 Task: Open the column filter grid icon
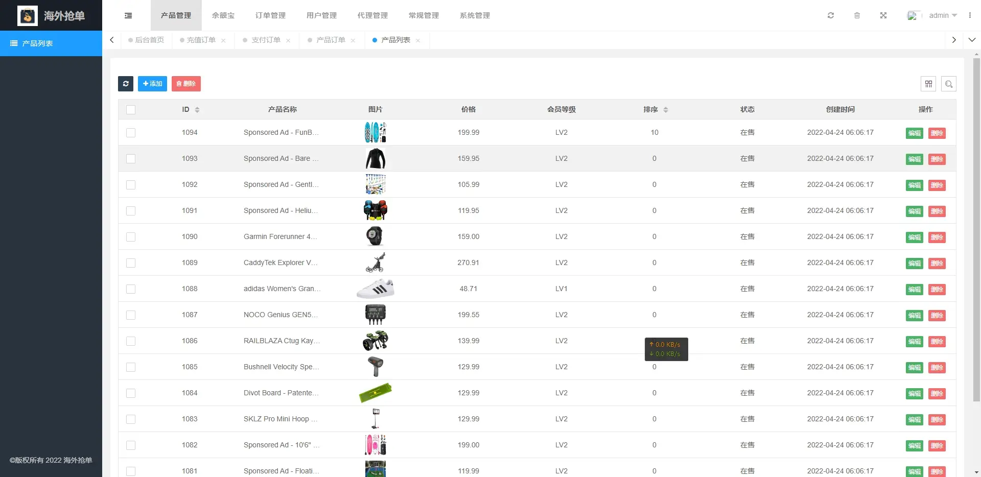coord(928,84)
